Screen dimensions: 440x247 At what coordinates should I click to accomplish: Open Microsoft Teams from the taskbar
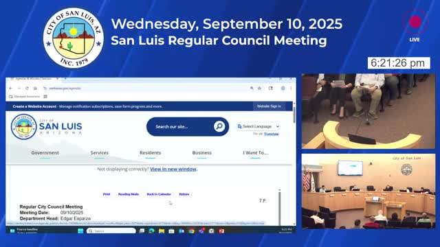(x=201, y=231)
